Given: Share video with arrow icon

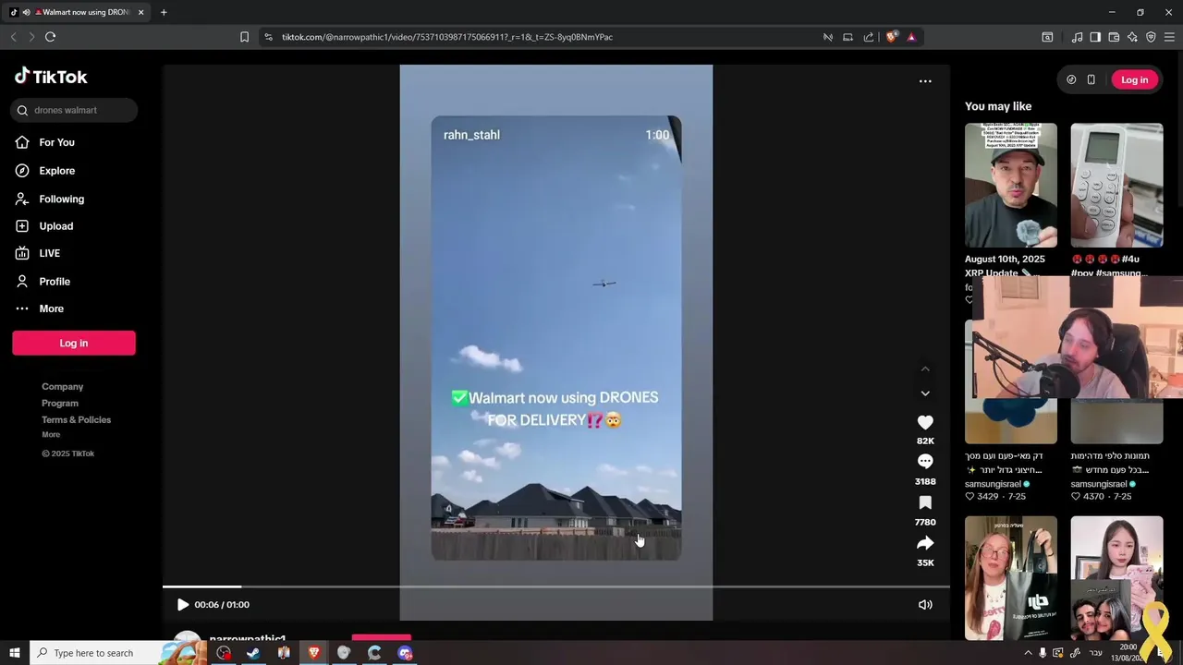Looking at the screenshot, I should tap(925, 543).
